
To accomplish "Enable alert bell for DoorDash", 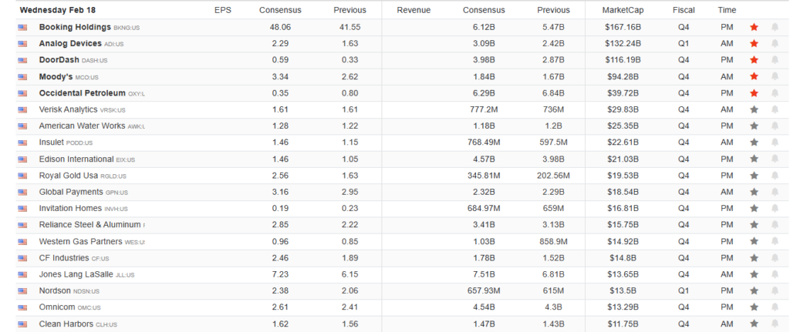I will (775, 60).
